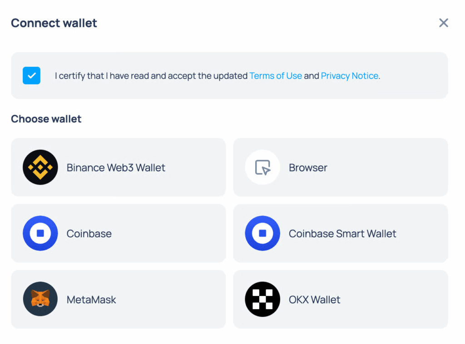
Task: Choose the Browser wallet label
Action: click(x=308, y=167)
